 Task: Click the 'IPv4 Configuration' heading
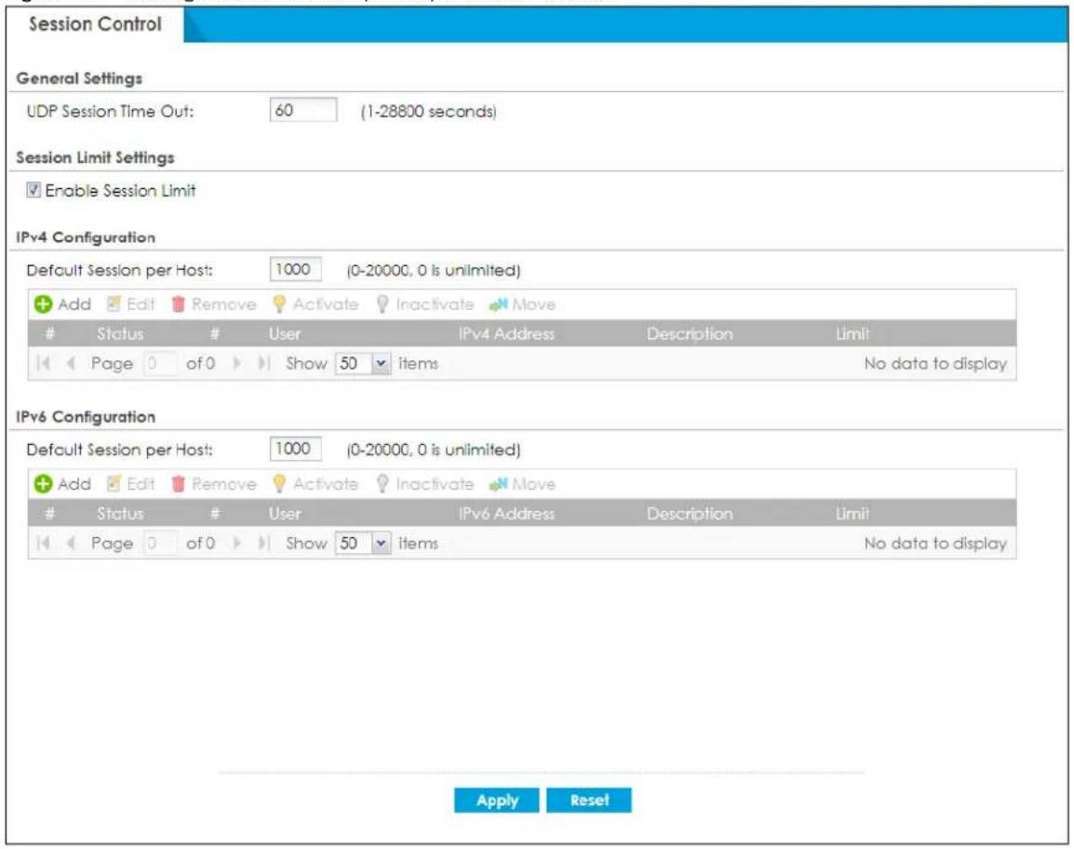click(x=86, y=237)
